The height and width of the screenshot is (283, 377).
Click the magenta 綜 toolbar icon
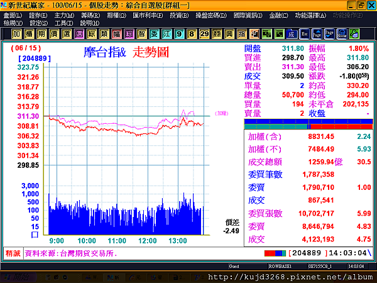pyautogui.click(x=129, y=34)
